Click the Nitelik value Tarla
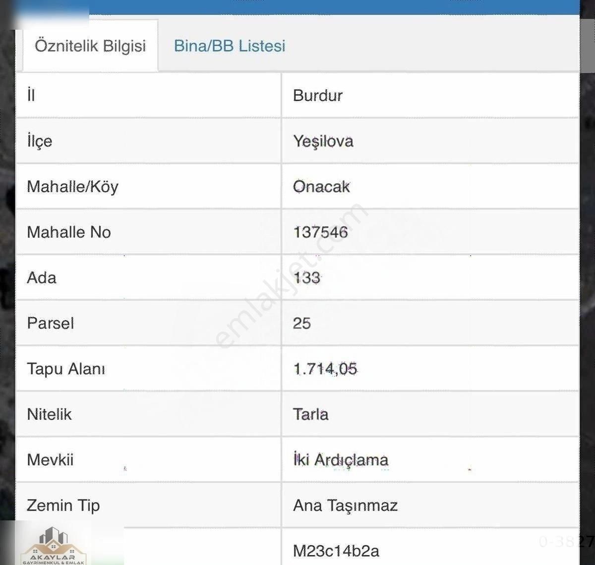Image resolution: width=595 pixels, height=565 pixels. [x=311, y=414]
